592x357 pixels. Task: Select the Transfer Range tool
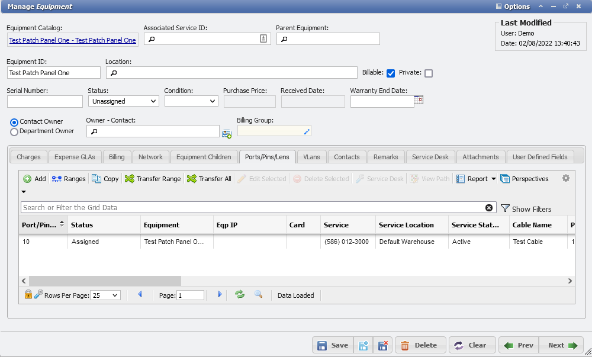(152, 178)
